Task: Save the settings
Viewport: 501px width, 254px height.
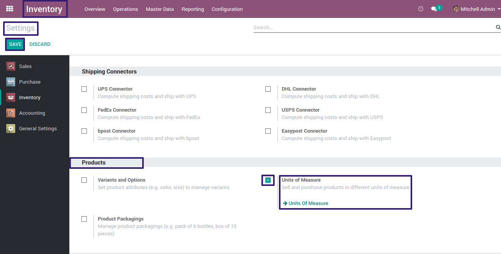Action: point(15,44)
